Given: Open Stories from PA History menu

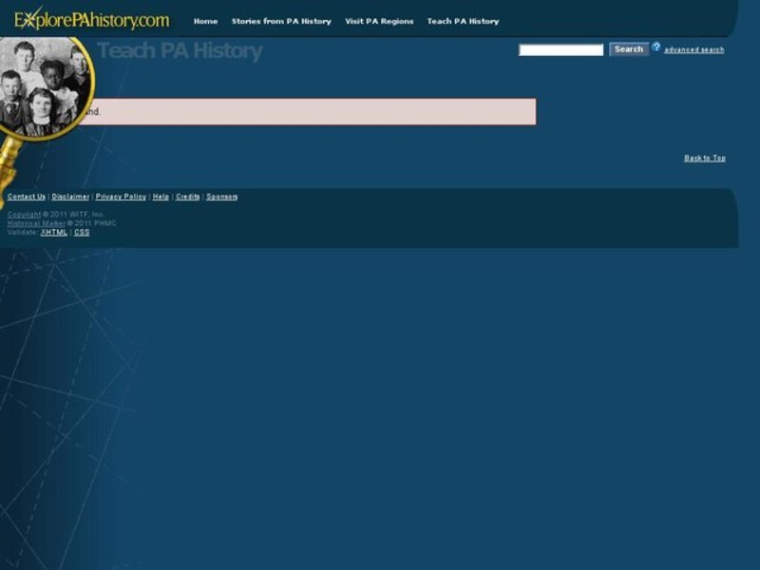Looking at the screenshot, I should [281, 21].
